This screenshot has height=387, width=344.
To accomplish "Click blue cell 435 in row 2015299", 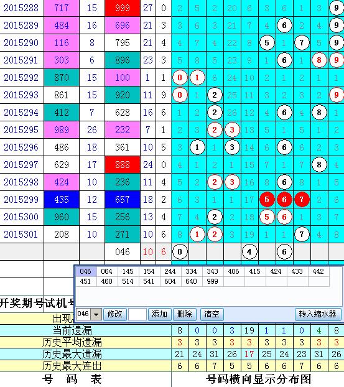I will [62, 200].
